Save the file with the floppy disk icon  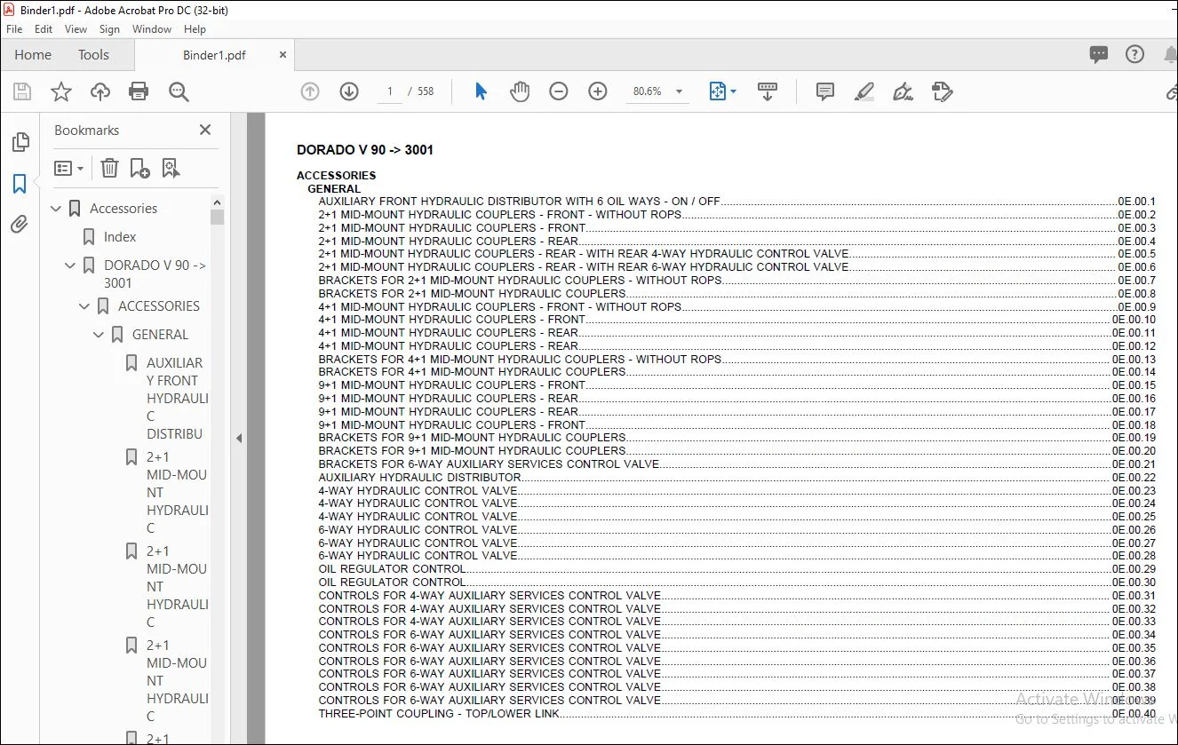click(22, 91)
